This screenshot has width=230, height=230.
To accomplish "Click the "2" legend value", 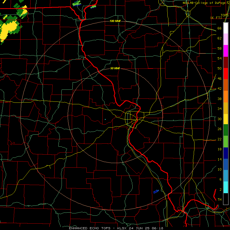I will coord(220,190).
